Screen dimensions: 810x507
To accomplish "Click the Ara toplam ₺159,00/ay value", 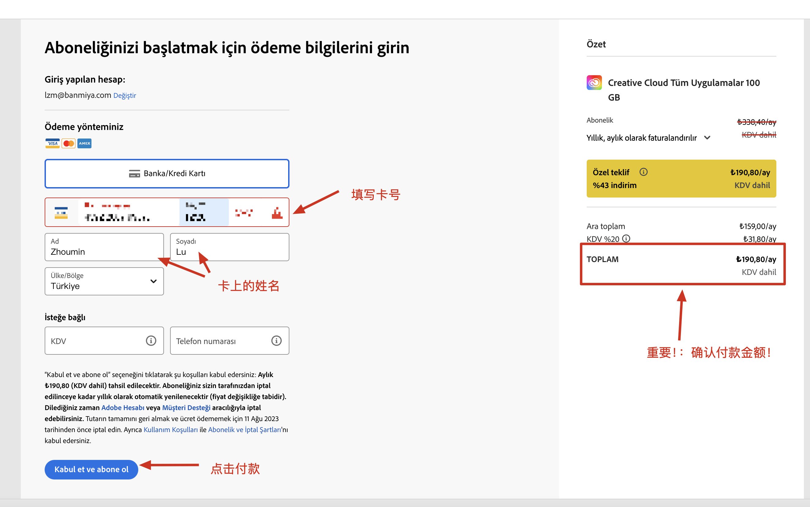I will (758, 226).
